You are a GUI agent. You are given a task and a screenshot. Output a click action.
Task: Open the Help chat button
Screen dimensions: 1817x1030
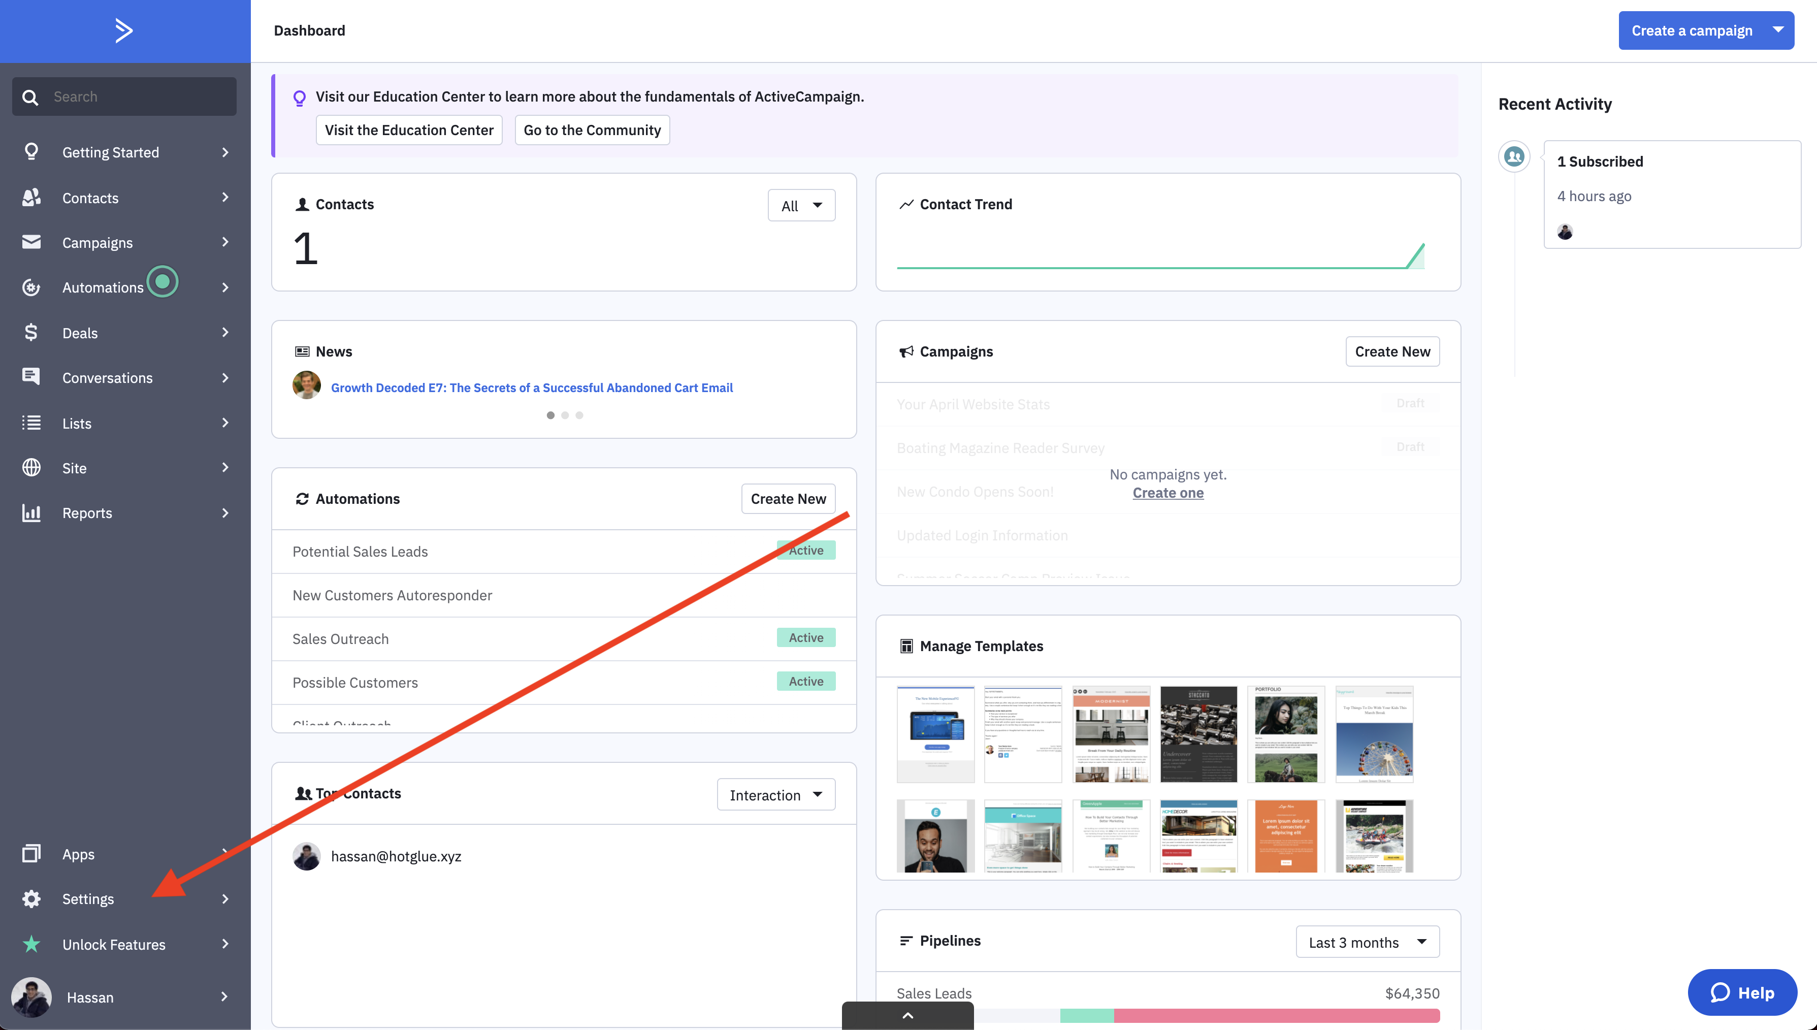click(x=1742, y=992)
